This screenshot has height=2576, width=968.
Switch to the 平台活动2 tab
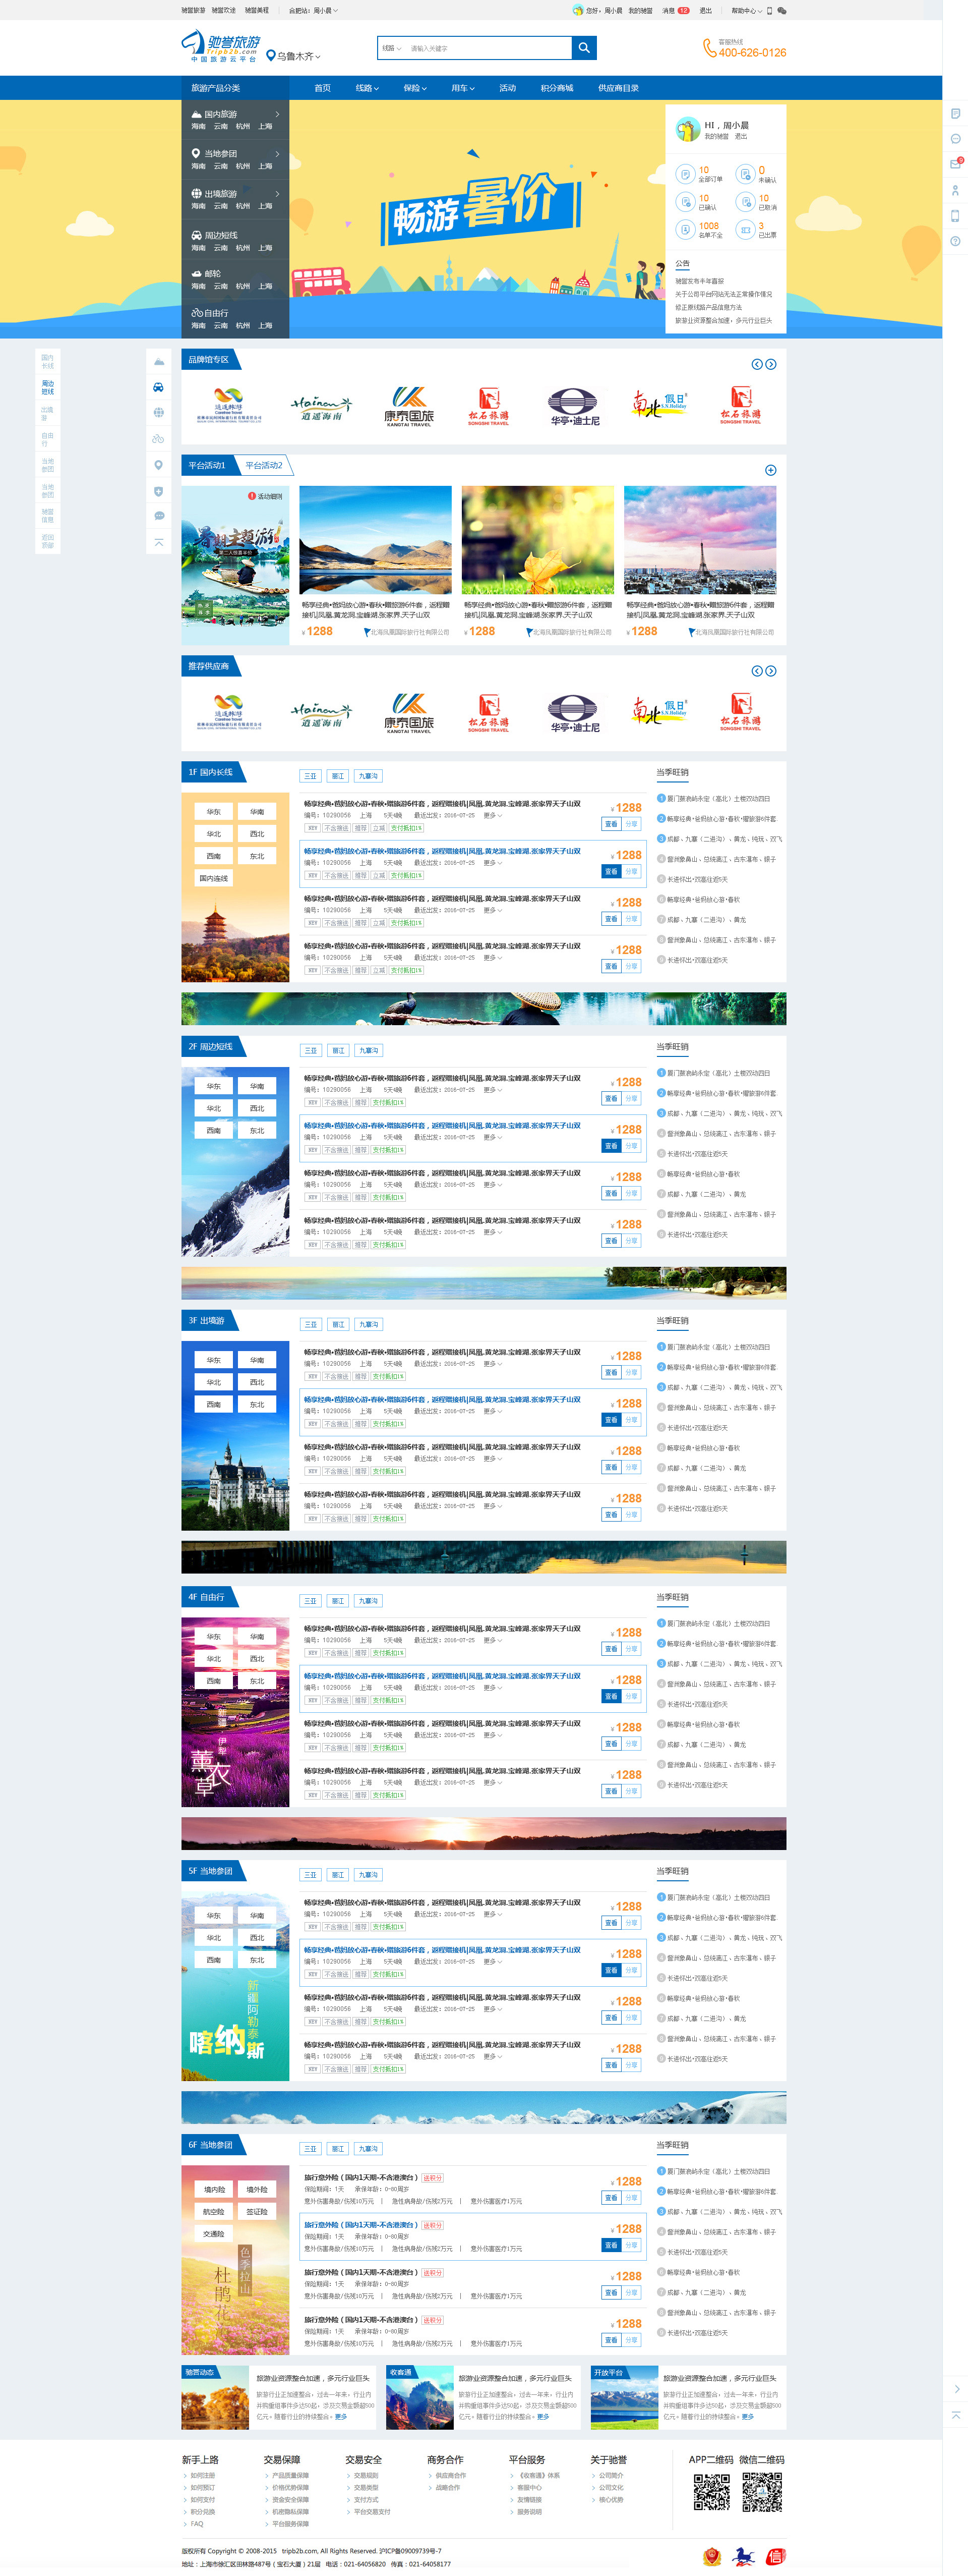click(264, 465)
